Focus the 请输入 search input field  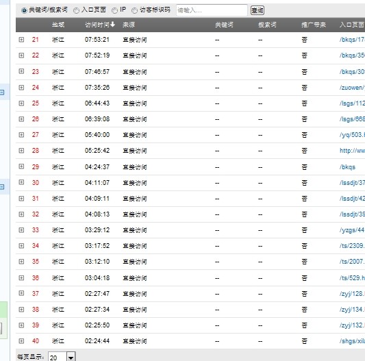[x=212, y=10]
